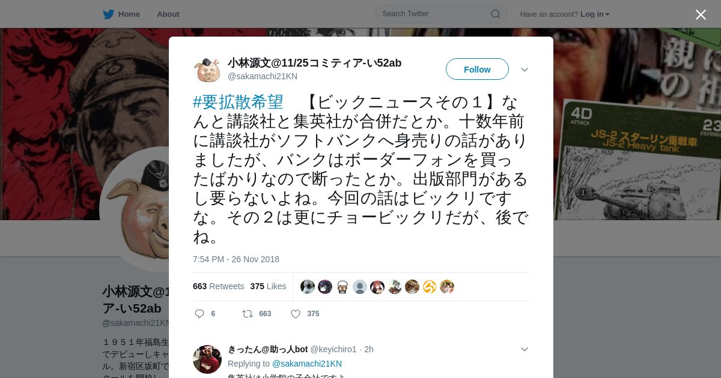
Task: Open the Log in dropdown
Action: pos(595,14)
